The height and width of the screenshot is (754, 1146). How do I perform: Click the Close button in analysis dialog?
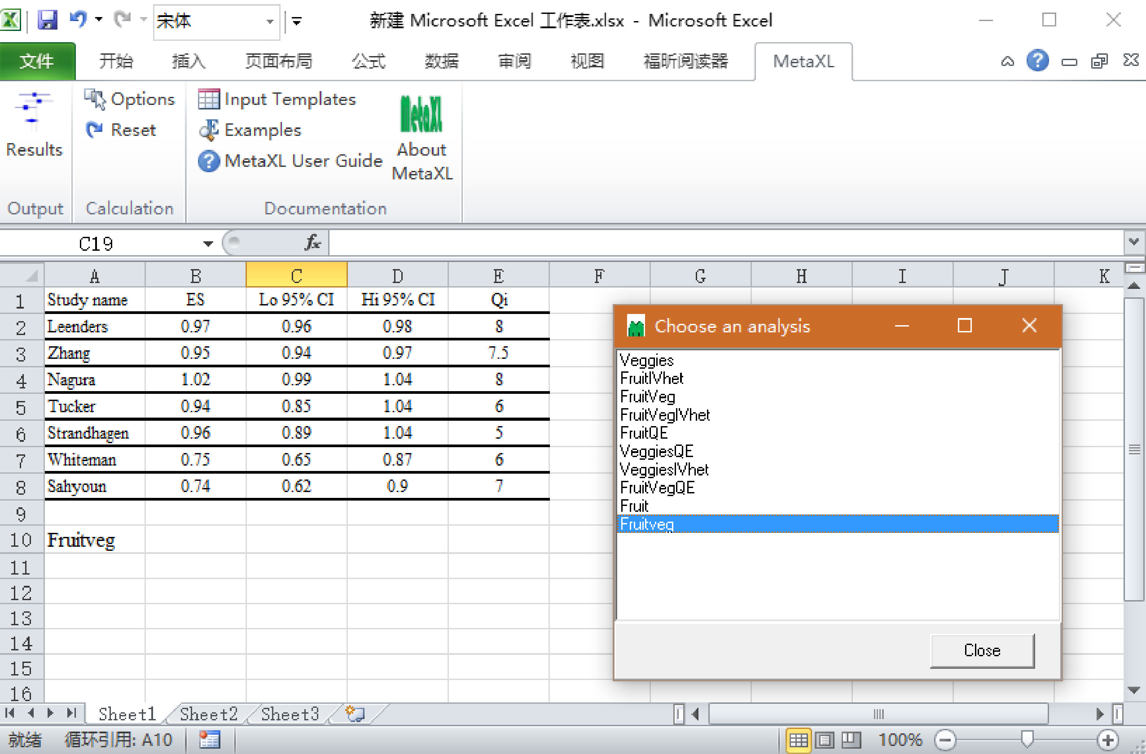coord(982,650)
